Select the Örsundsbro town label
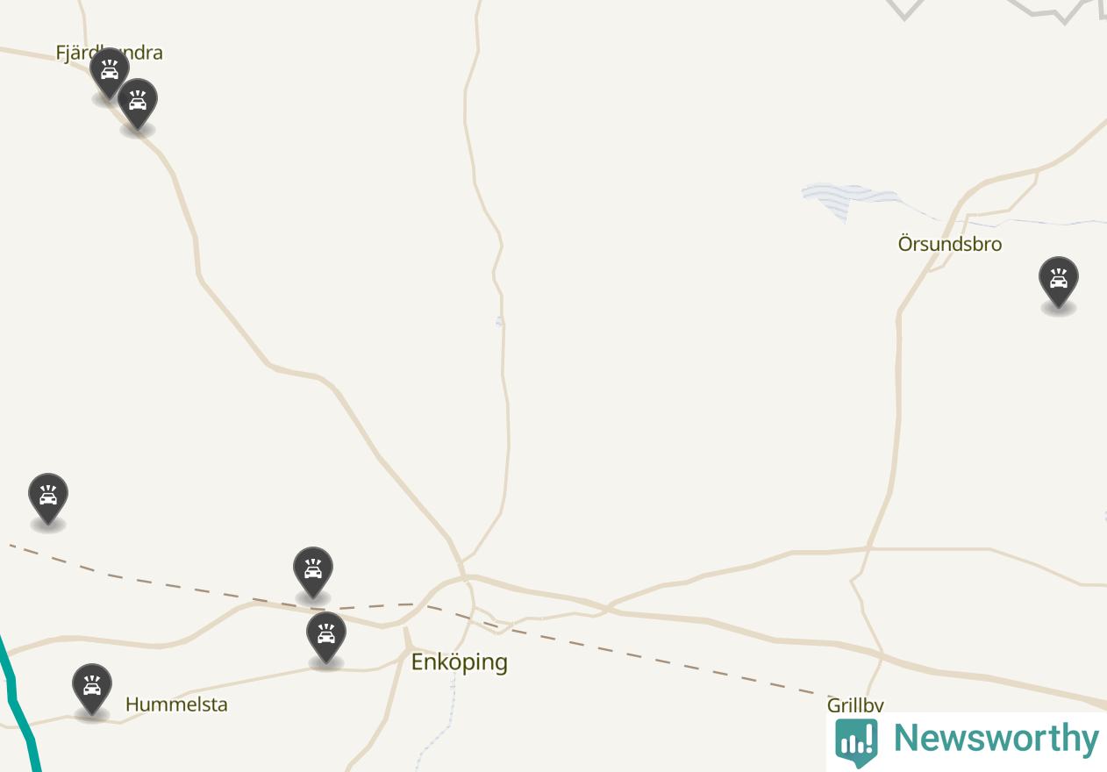This screenshot has width=1107, height=772. point(950,244)
